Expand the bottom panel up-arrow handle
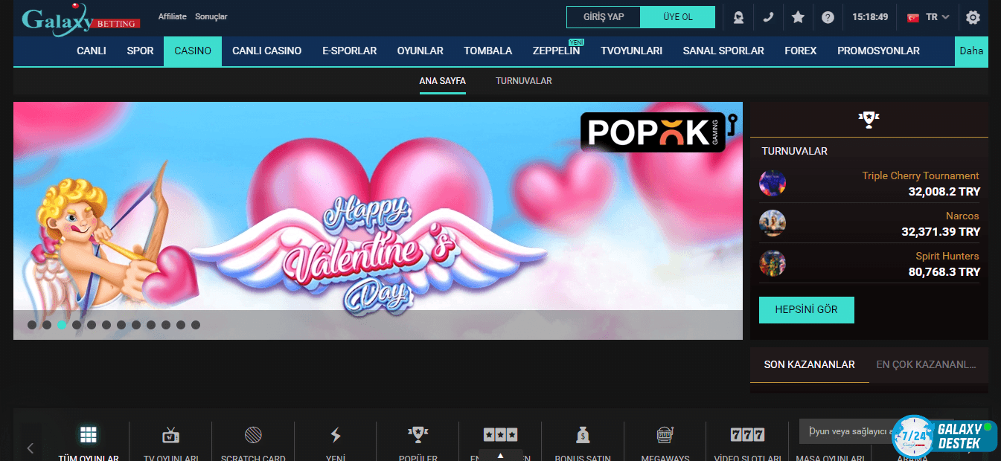This screenshot has height=461, width=1001. click(500, 455)
